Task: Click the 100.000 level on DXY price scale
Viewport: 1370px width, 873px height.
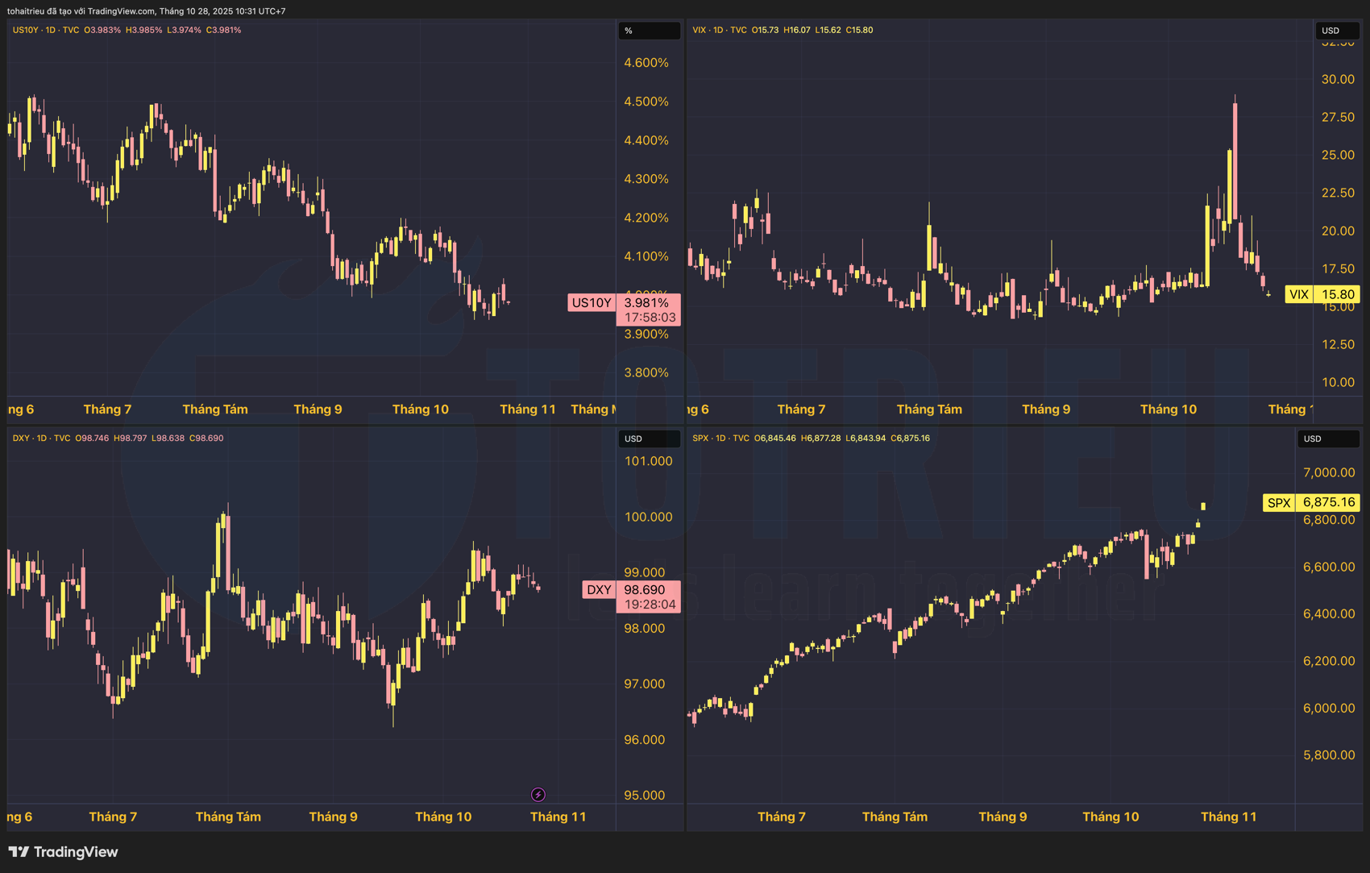Action: (648, 517)
